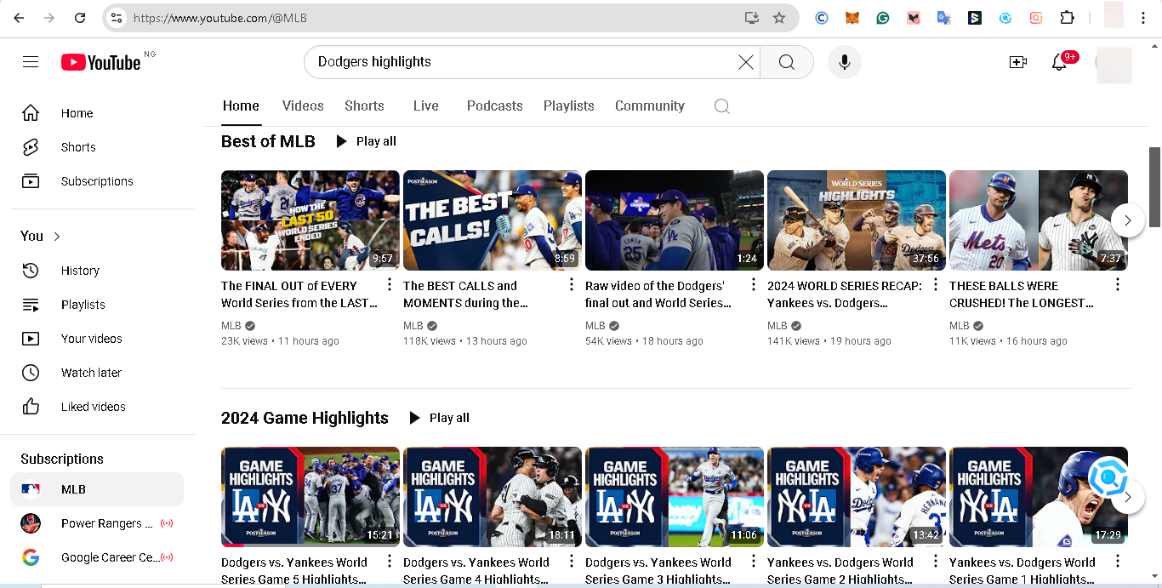
Task: Open the Create video icon
Action: (1018, 62)
